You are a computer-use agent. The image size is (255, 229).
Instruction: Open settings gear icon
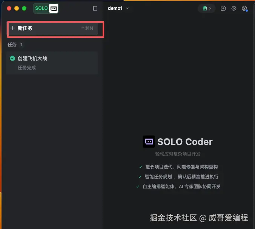click(x=234, y=8)
